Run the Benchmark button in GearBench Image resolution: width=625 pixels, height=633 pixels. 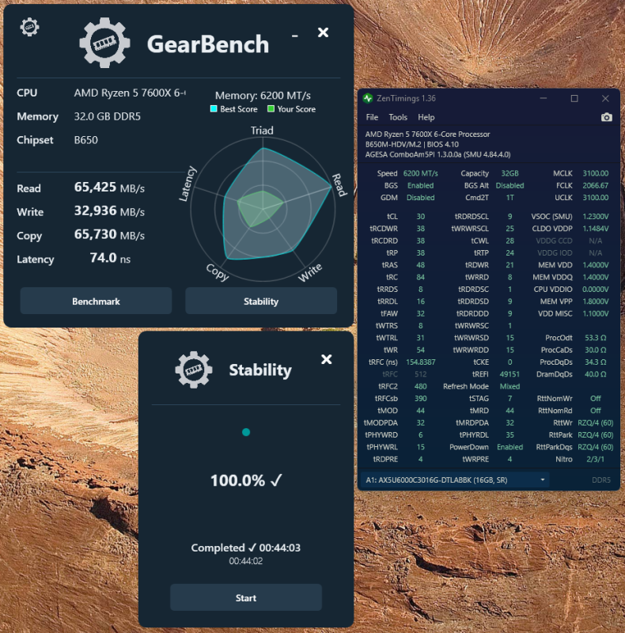[96, 301]
